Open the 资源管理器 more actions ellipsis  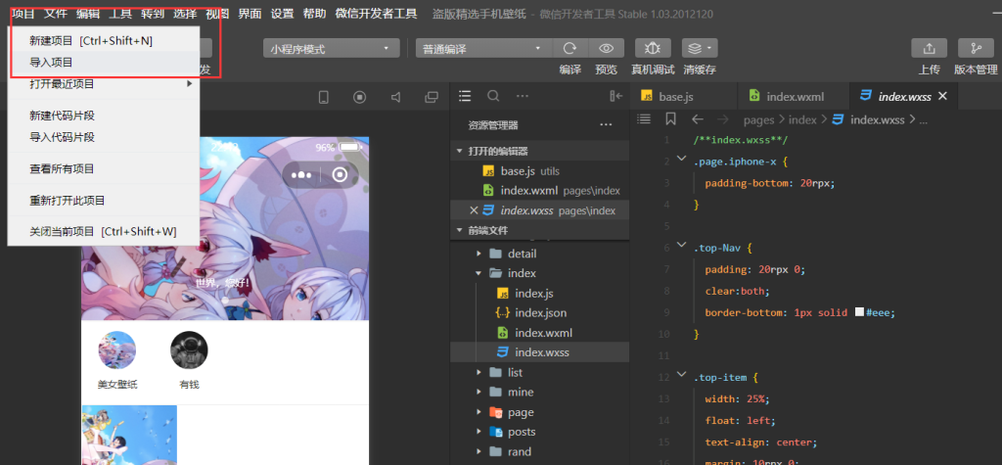[x=606, y=124]
